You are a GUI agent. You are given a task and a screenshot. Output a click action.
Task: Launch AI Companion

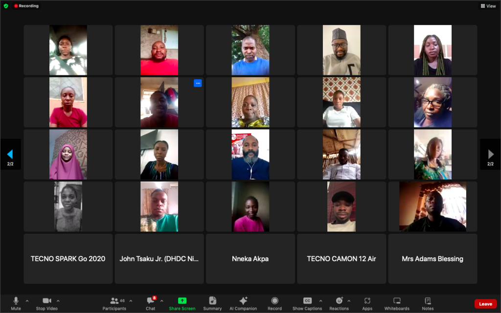coord(243,303)
